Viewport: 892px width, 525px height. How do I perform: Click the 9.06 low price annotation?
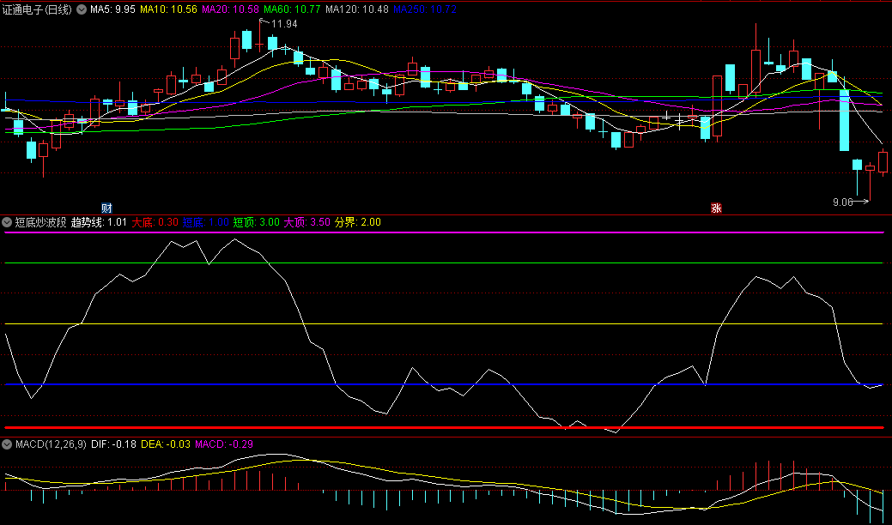pos(842,202)
